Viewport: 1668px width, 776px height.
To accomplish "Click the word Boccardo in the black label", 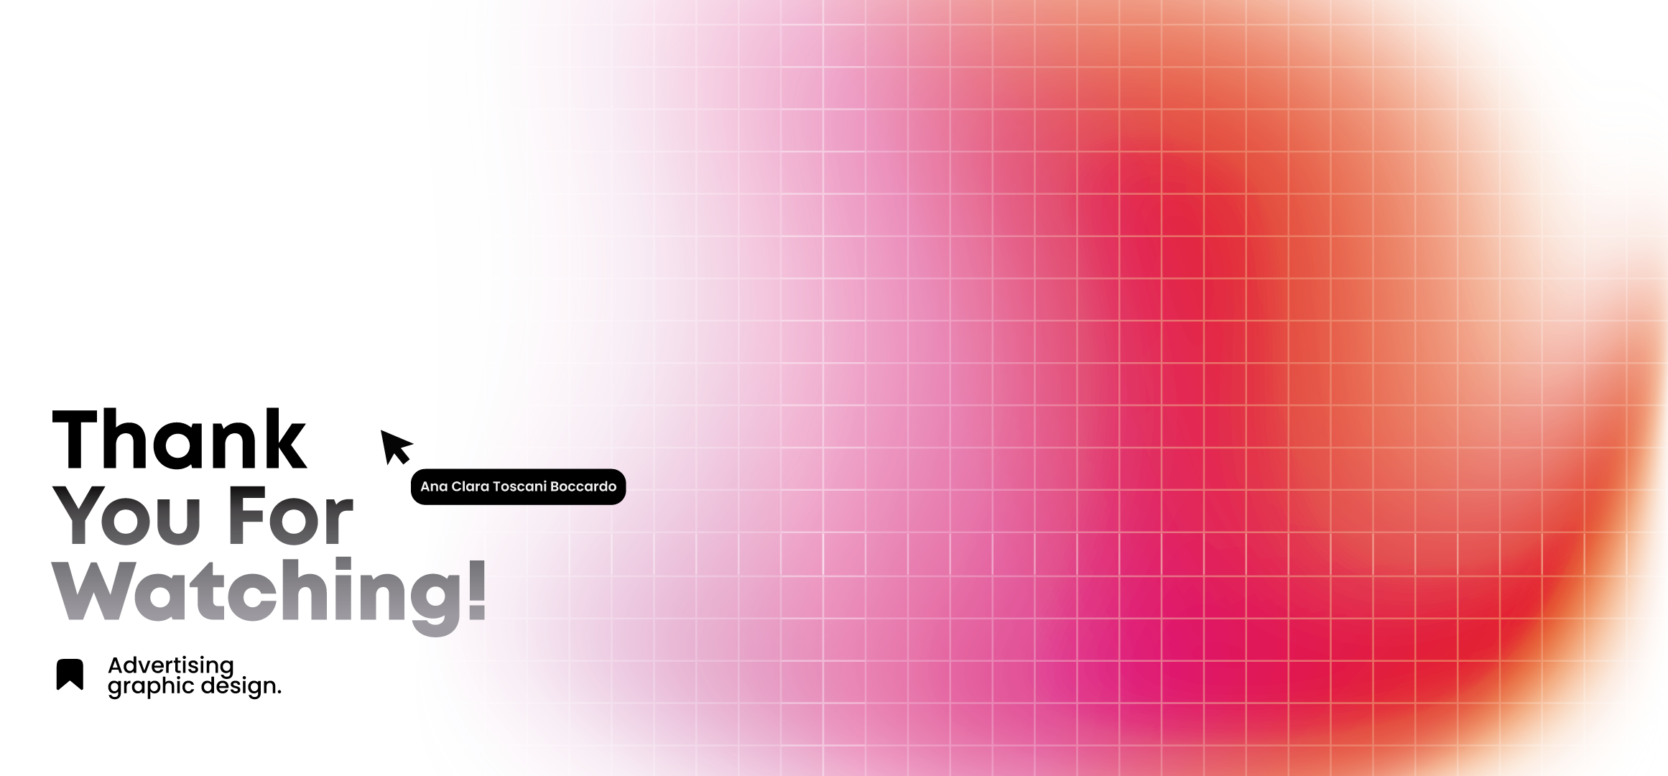I will pos(583,486).
